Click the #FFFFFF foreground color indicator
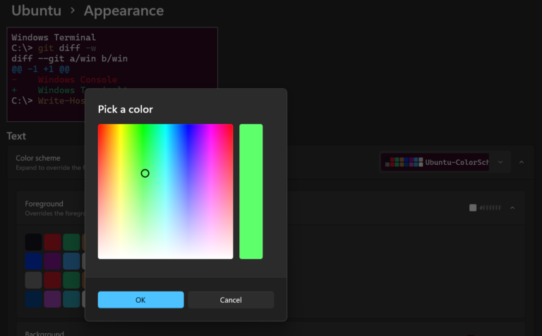542x336 pixels. point(486,208)
